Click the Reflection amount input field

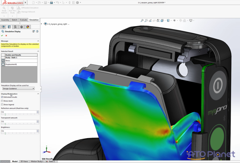click(19, 112)
